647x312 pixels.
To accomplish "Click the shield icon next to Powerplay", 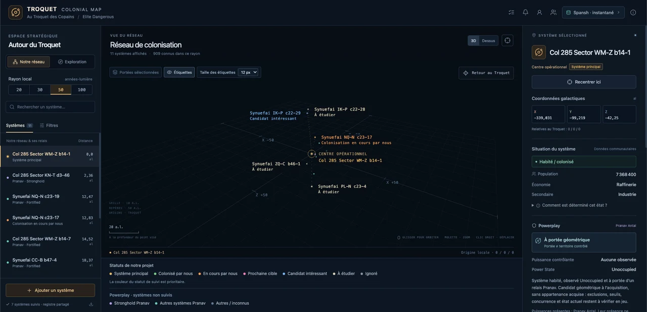I will [534, 226].
